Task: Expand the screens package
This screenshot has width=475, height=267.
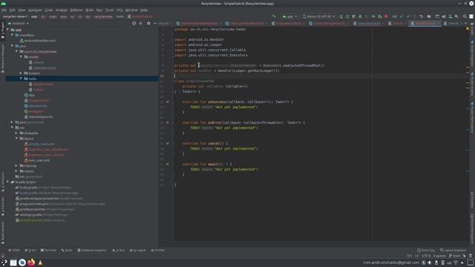Action: pyautogui.click(x=21, y=73)
